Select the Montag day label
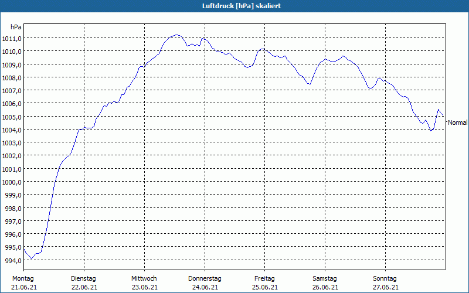The height and width of the screenshot is (293, 469). coord(23,279)
